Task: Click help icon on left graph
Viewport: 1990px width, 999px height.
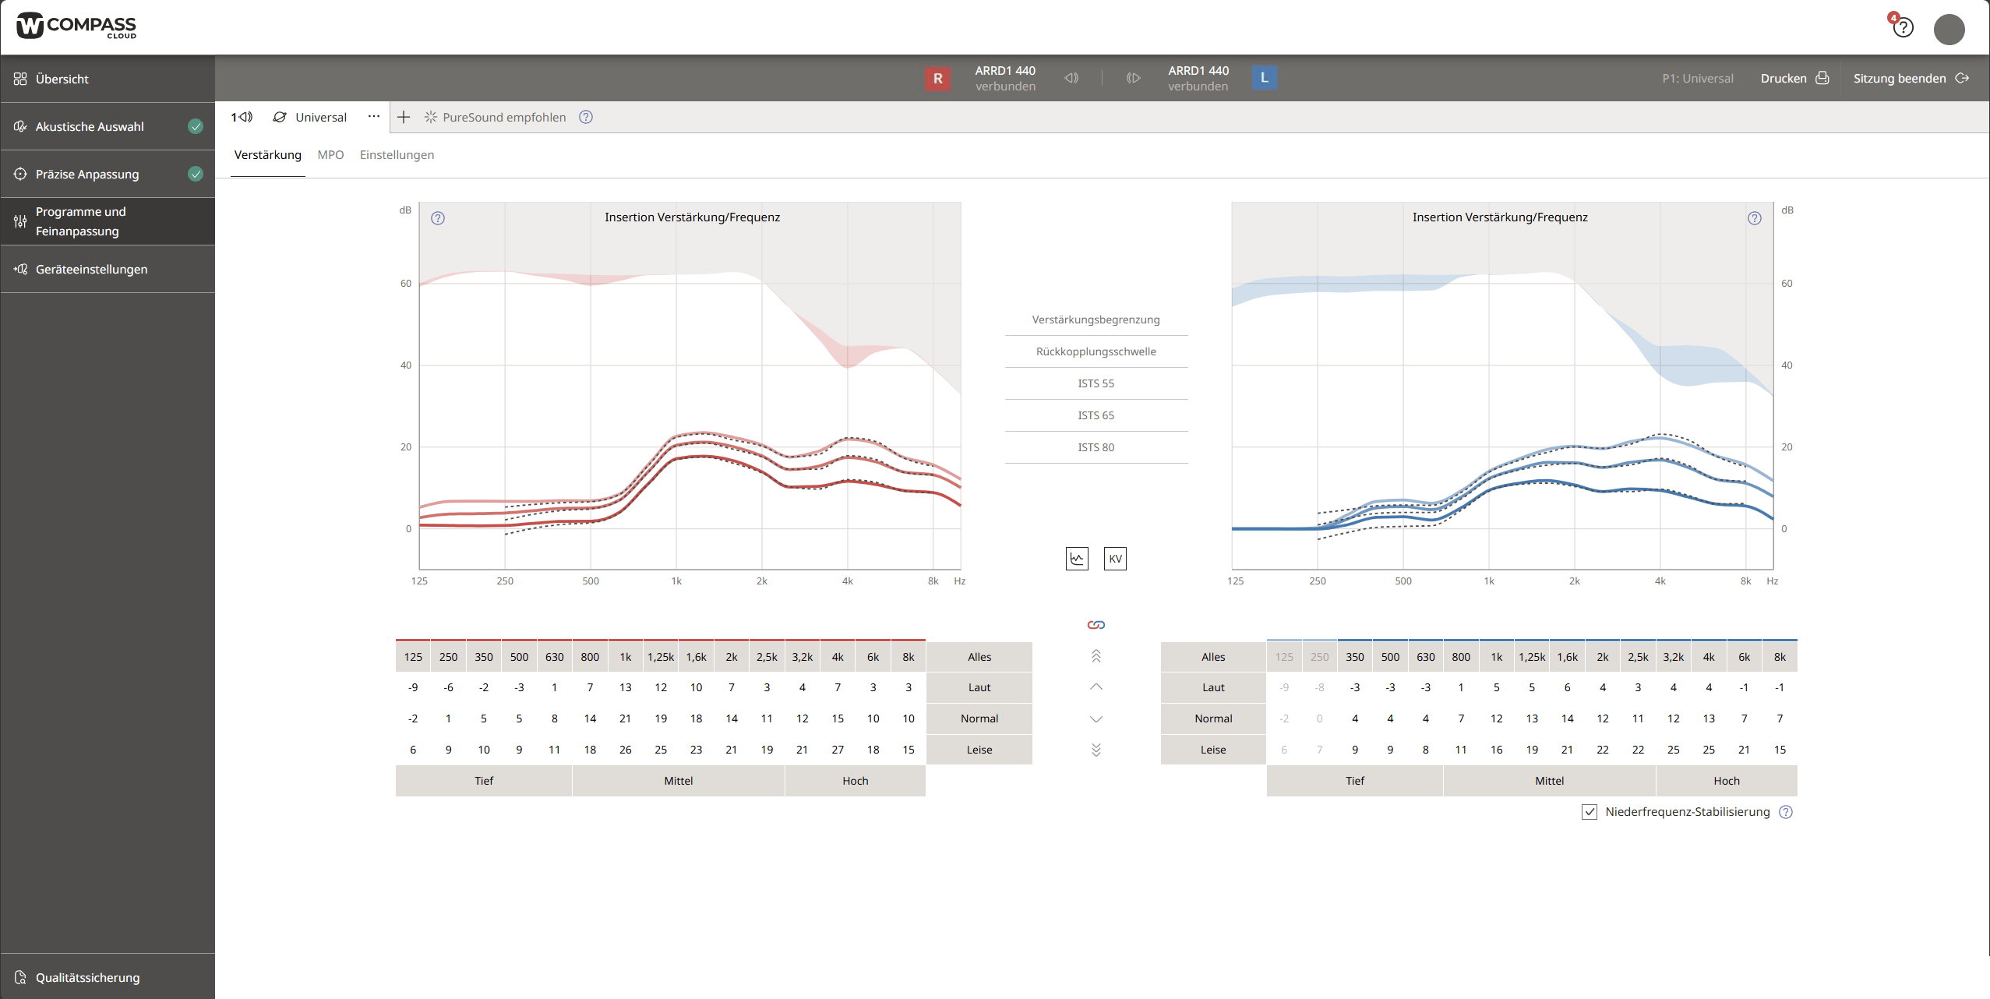Action: (438, 218)
